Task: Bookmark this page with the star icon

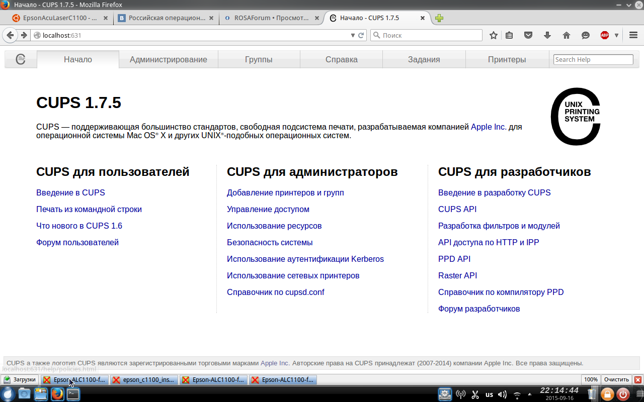Action: (494, 35)
